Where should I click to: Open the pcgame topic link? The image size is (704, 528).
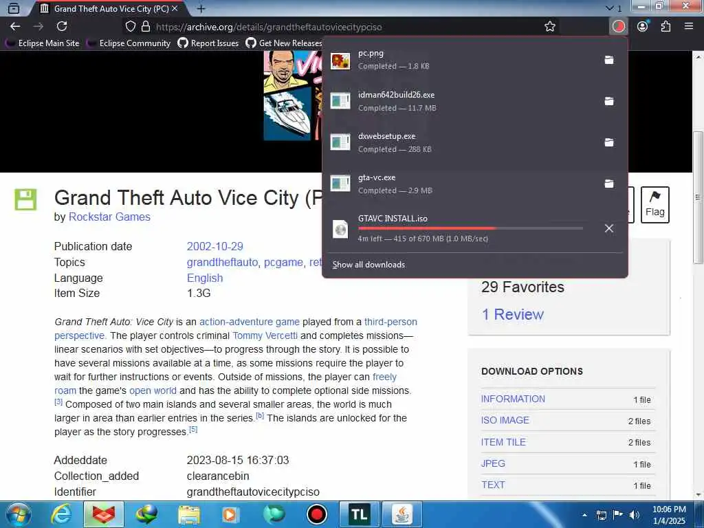[x=283, y=262]
